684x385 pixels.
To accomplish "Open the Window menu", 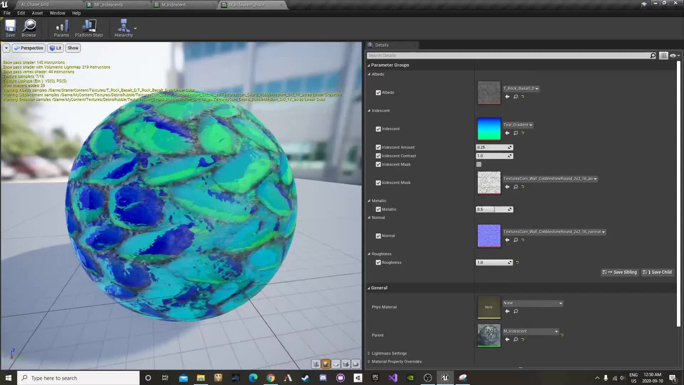I will point(57,13).
